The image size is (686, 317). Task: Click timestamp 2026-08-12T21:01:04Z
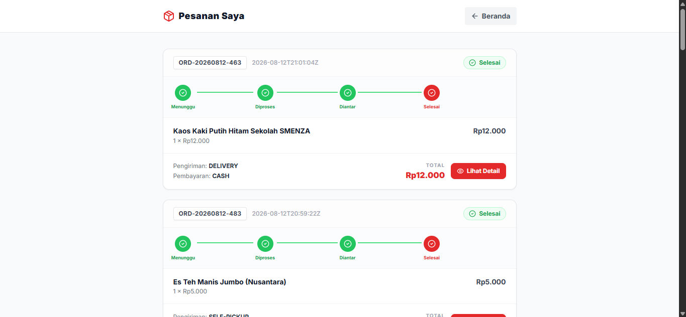tap(285, 63)
